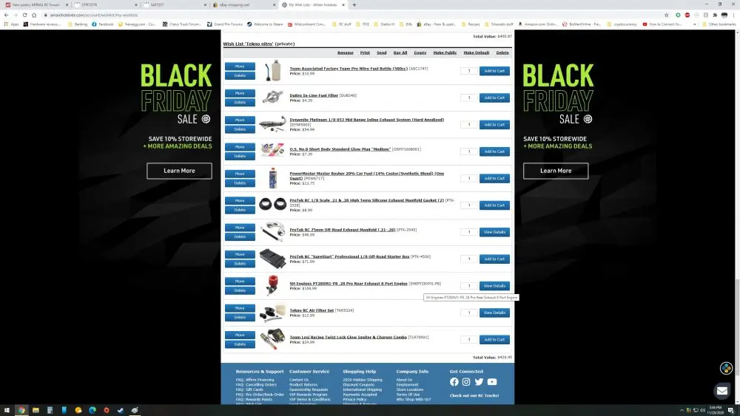Open the notification center in taskbar
Screen dimensions: 740x416
tap(731, 410)
